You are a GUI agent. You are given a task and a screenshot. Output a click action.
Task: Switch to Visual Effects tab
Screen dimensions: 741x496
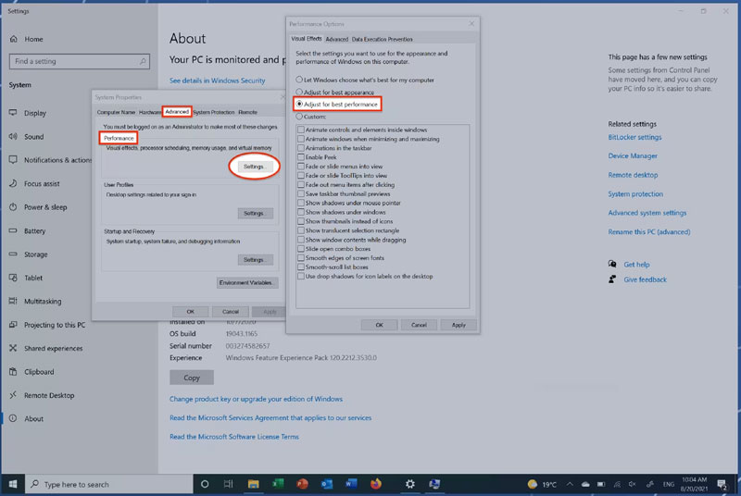pos(307,39)
